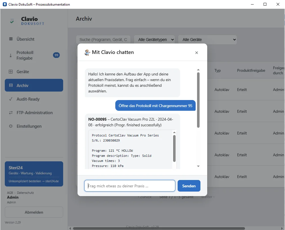Open Protokoll Freigabe section
285x230 pixels.
34,55
